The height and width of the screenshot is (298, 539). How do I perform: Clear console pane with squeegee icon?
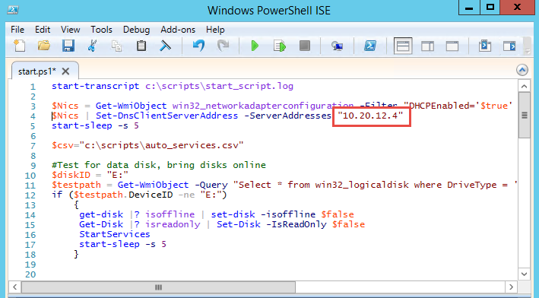165,46
